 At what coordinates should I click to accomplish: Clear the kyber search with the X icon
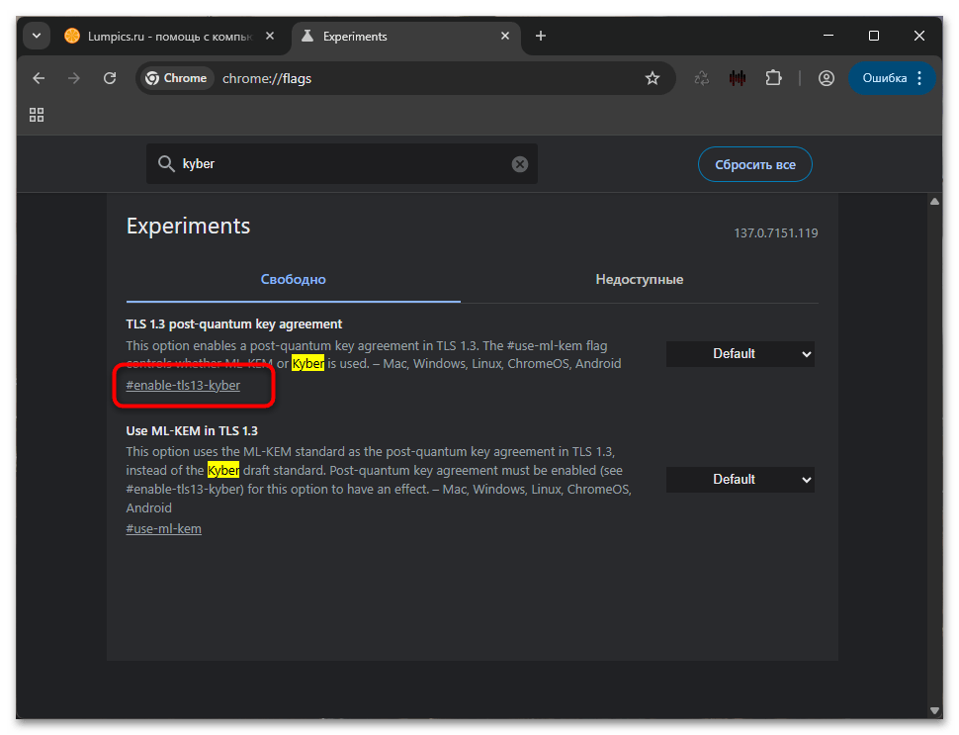520,164
